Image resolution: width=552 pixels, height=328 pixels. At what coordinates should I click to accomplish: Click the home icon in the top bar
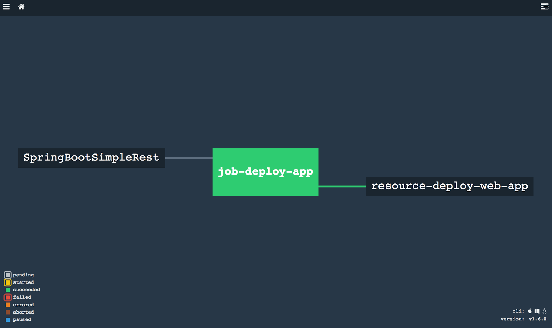pyautogui.click(x=21, y=7)
